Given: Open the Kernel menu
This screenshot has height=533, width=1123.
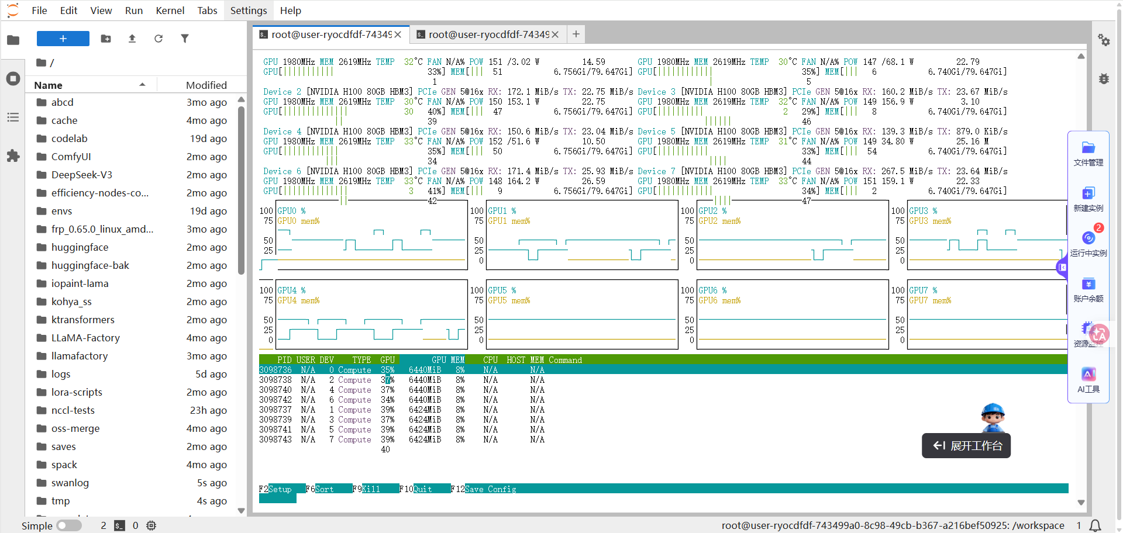Looking at the screenshot, I should (170, 11).
